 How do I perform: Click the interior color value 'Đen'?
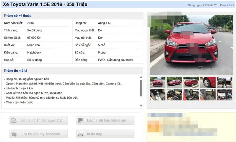(101, 38)
